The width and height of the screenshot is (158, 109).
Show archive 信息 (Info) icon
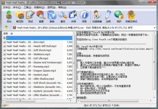pyautogui.click(x=84, y=16)
